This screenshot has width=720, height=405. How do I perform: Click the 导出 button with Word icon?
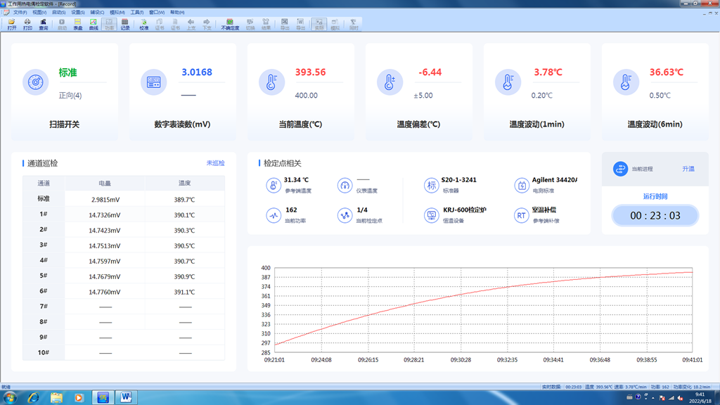(x=300, y=25)
